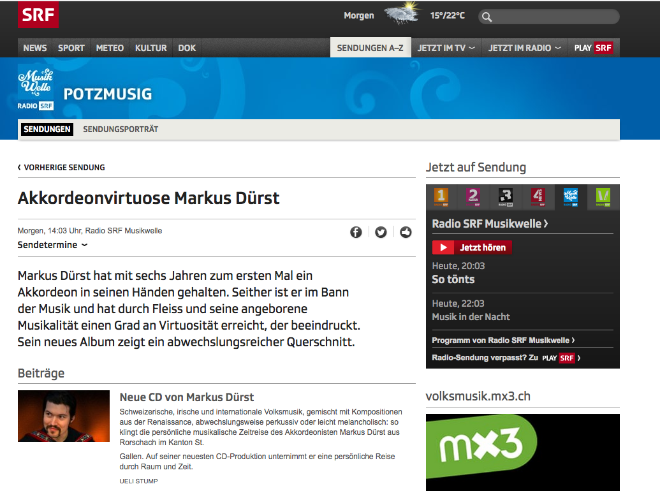Open the Dok section
This screenshot has height=491, width=660.
pos(187,48)
